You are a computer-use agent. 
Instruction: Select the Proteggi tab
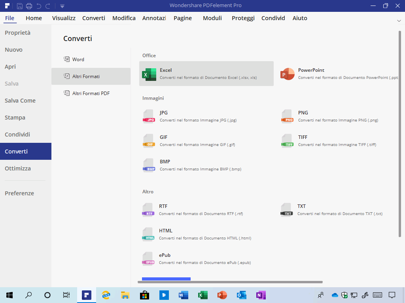point(243,18)
